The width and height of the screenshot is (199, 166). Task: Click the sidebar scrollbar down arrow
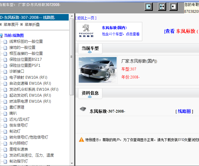click(72, 163)
